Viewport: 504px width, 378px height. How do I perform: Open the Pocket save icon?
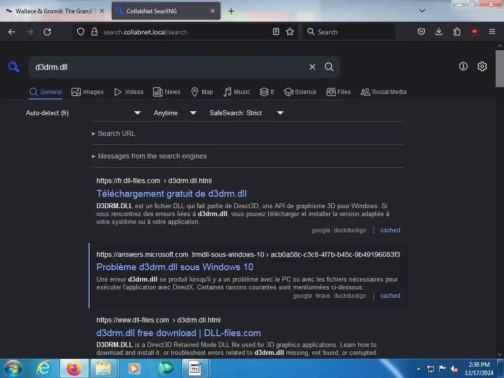tap(421, 31)
